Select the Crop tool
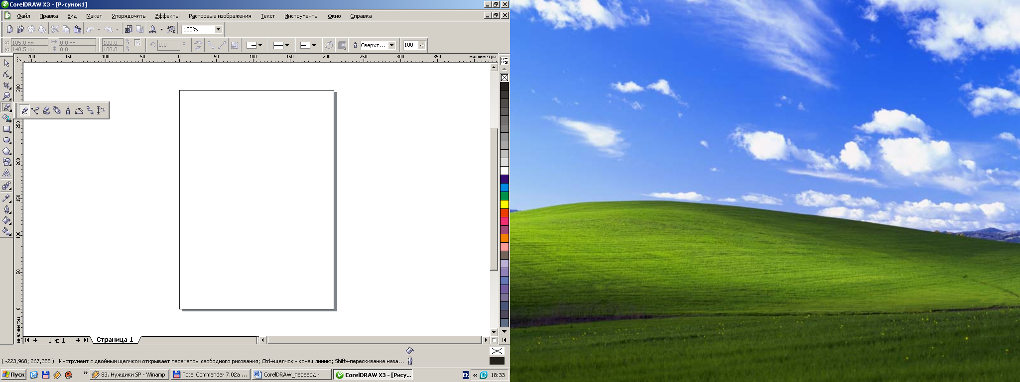Viewport: 1020px width, 382px height. (x=6, y=85)
